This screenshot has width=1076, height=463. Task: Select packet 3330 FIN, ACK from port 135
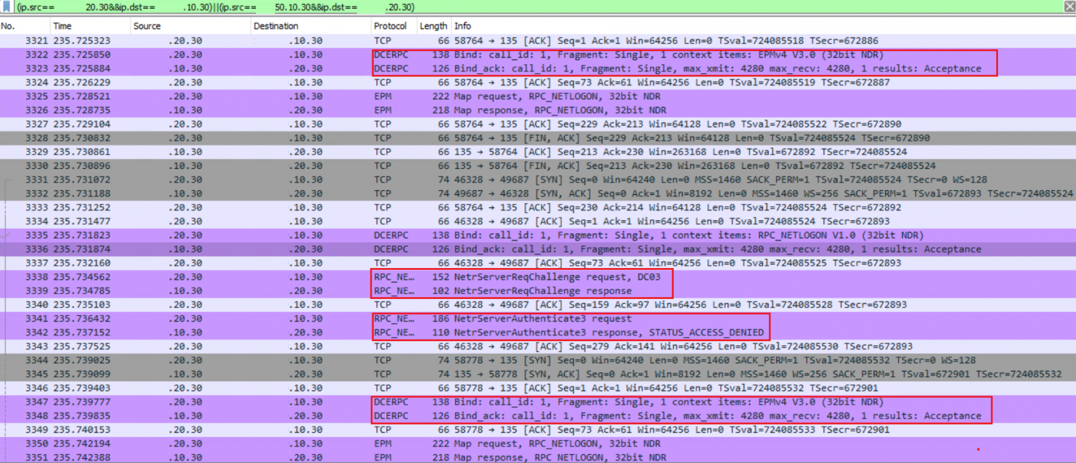538,165
